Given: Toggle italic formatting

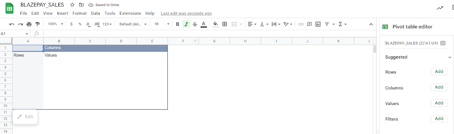Looking at the screenshot, I should tap(186, 24).
